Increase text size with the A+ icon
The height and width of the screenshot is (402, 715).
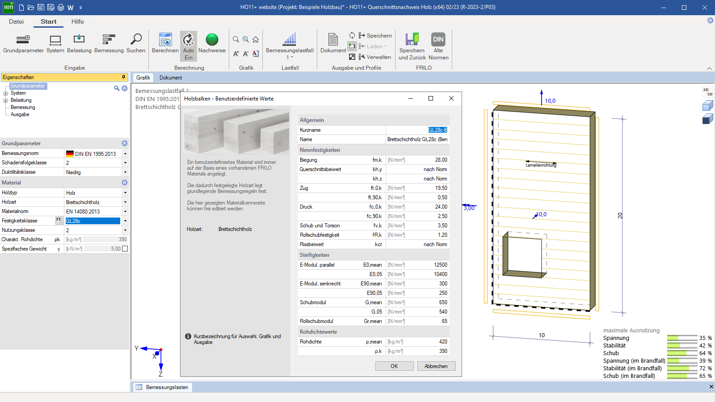coord(236,54)
